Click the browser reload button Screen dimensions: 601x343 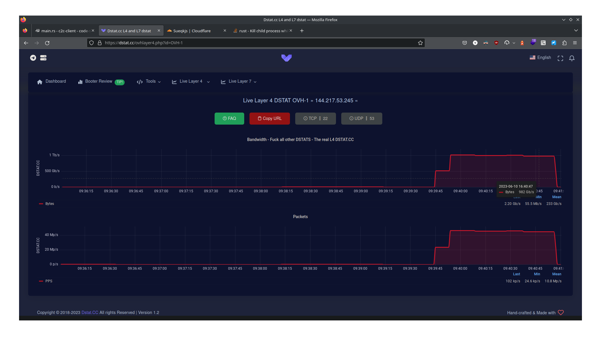(x=47, y=43)
